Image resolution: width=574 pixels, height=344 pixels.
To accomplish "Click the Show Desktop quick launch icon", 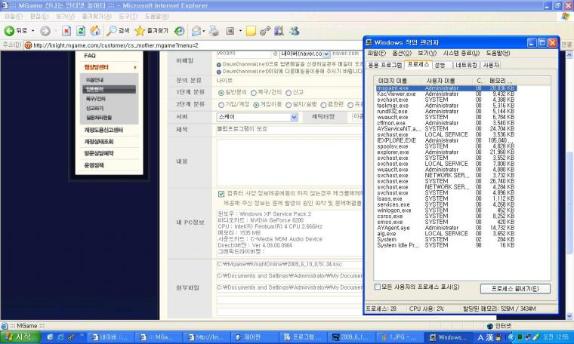I will click(50, 337).
